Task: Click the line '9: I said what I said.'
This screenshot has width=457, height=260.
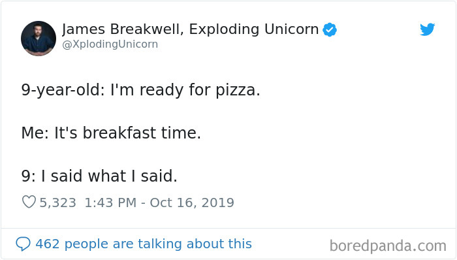Action: point(99,176)
